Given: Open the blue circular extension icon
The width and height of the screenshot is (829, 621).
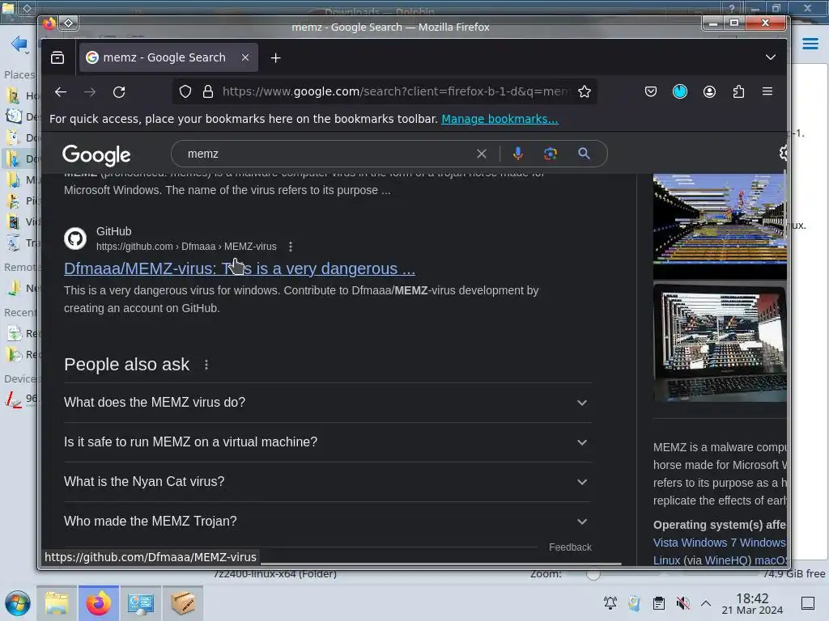Looking at the screenshot, I should pyautogui.click(x=680, y=92).
